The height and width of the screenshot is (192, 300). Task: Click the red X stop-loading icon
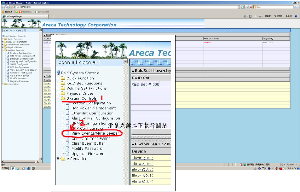coord(251,7)
